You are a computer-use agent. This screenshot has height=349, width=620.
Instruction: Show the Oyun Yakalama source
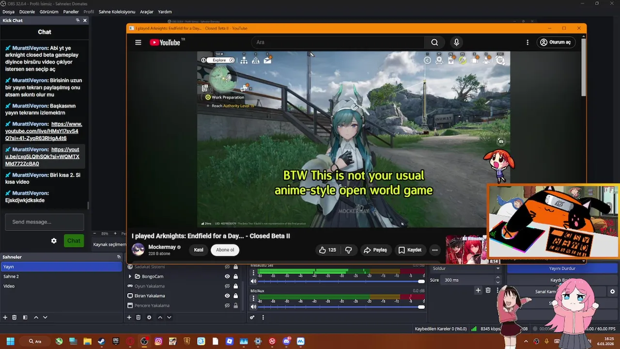(227, 286)
